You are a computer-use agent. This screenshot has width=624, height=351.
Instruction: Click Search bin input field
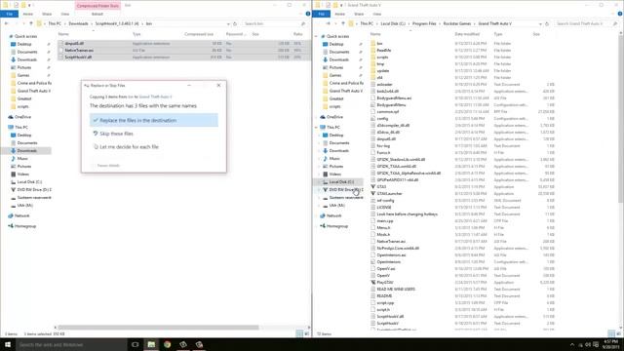[275, 23]
